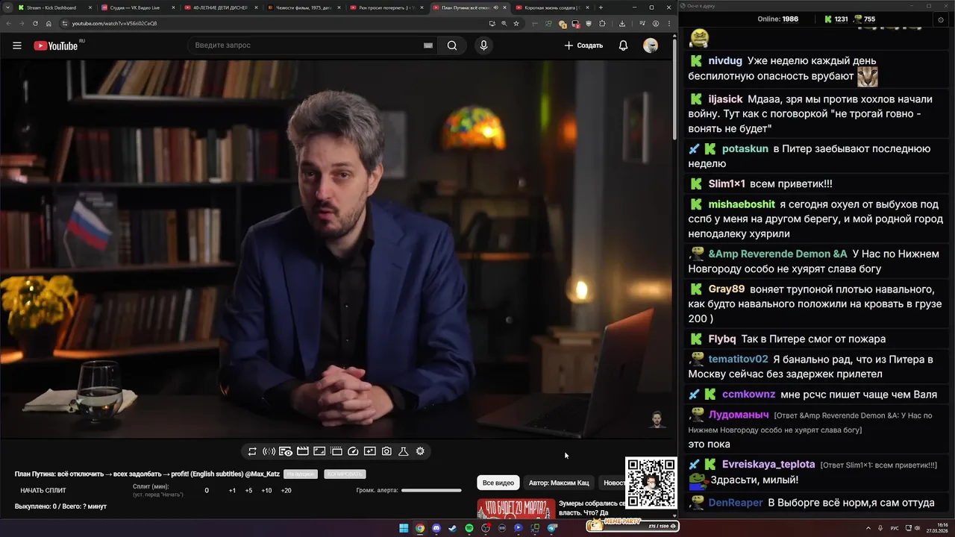Add +20 minutes to split
This screenshot has width=955, height=537.
[x=286, y=491]
